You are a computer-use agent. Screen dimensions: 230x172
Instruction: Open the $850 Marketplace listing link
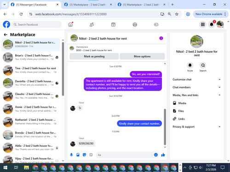coord(94,50)
